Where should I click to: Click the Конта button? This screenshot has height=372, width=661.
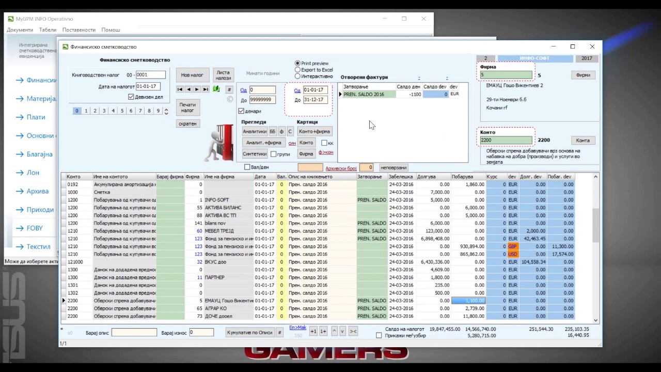(583, 141)
